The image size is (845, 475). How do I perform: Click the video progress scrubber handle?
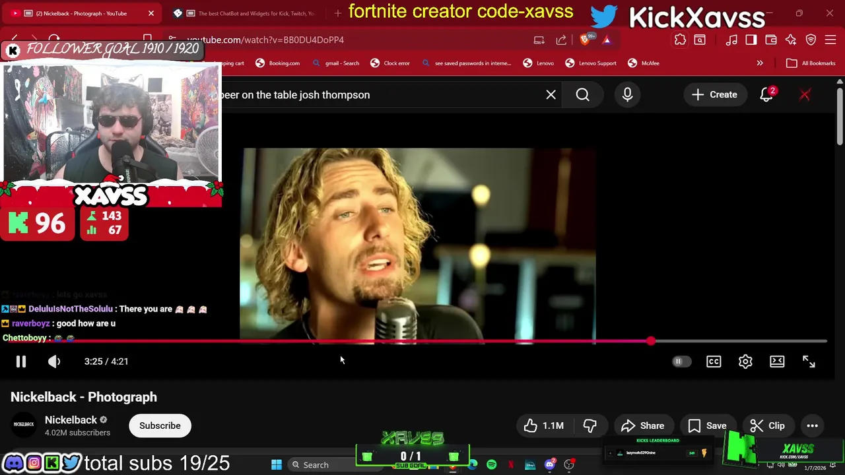click(651, 341)
